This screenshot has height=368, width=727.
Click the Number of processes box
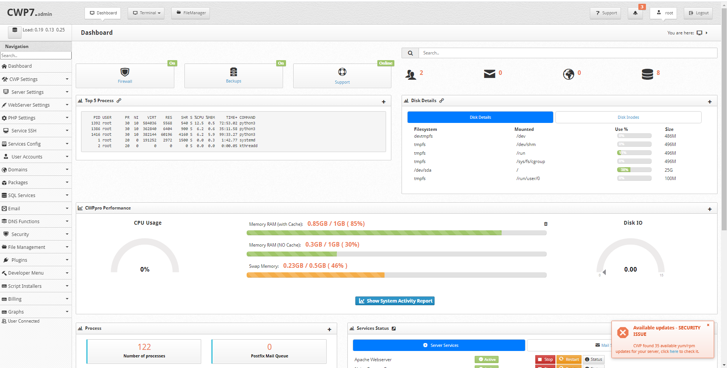click(144, 351)
